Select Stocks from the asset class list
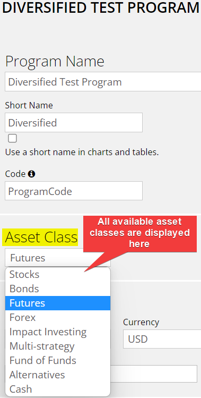 (x=58, y=275)
